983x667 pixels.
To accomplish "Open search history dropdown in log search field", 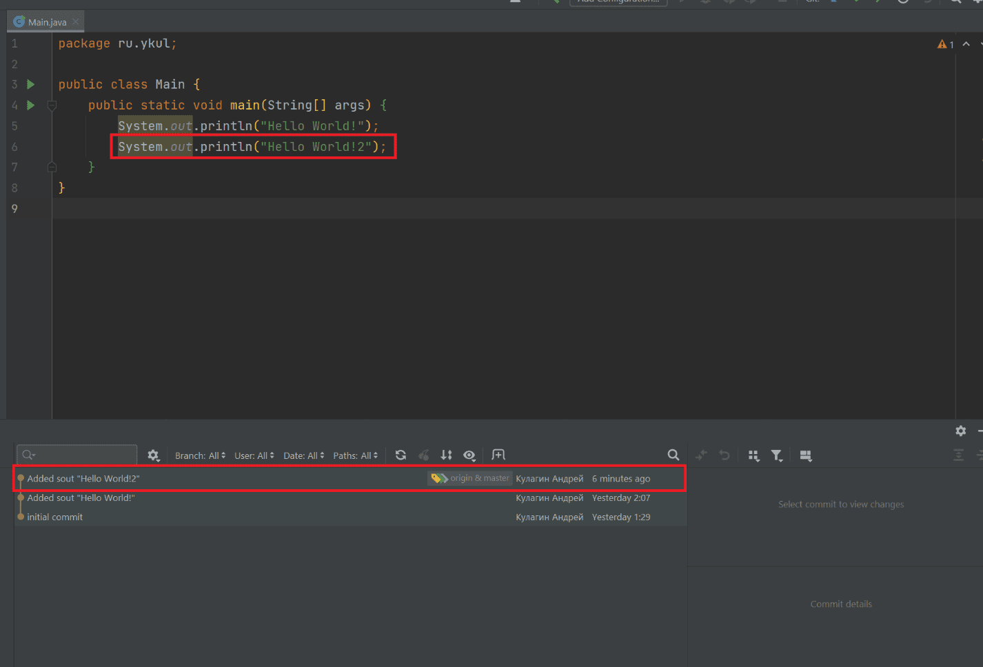I will coord(29,455).
